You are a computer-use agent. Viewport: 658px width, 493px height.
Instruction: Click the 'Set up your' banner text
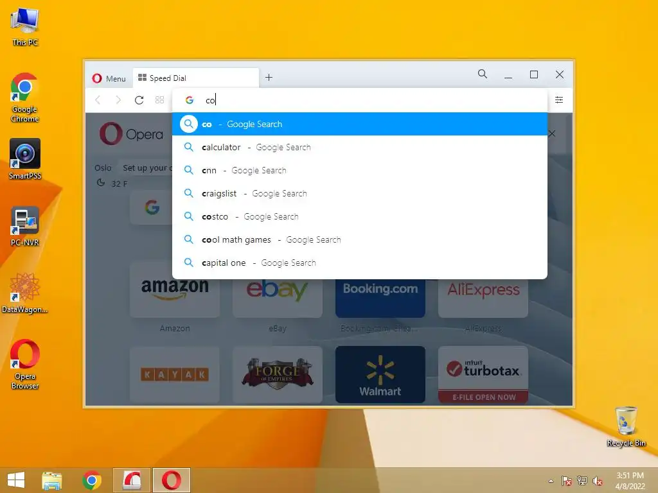(x=148, y=168)
